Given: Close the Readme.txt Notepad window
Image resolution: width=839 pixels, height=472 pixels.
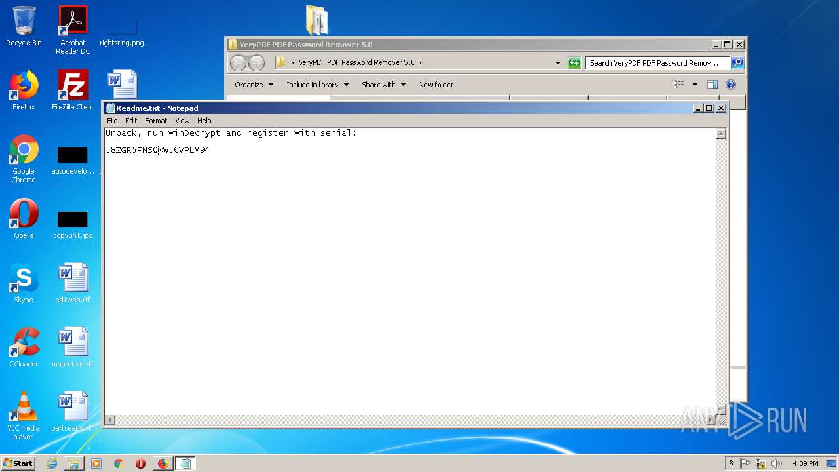Looking at the screenshot, I should pos(721,108).
